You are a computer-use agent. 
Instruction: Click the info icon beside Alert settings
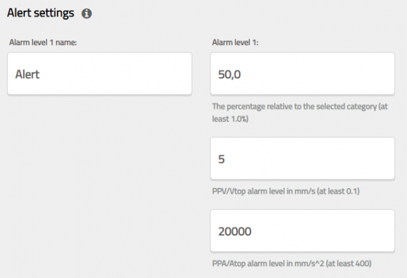coord(87,13)
